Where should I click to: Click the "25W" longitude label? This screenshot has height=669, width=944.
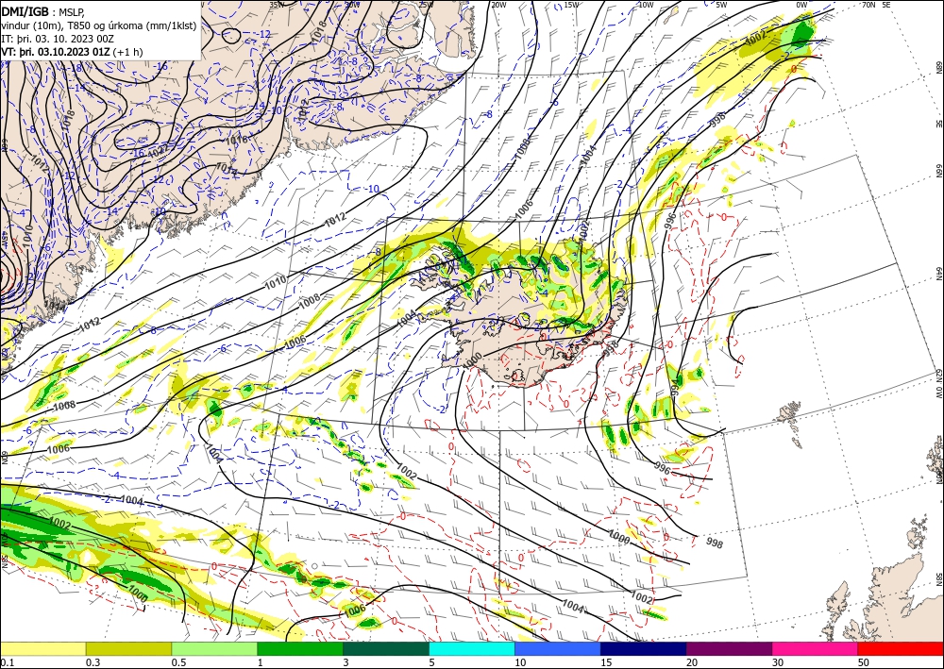pos(427,5)
